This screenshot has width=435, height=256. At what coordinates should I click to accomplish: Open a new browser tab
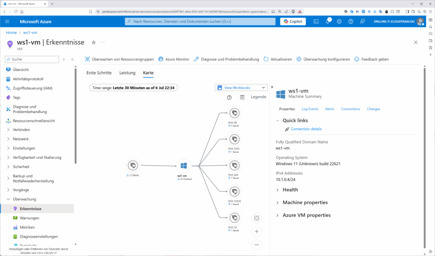52,4
